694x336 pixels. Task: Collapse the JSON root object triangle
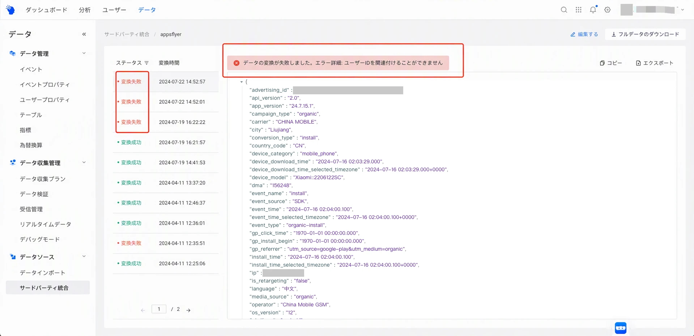241,82
